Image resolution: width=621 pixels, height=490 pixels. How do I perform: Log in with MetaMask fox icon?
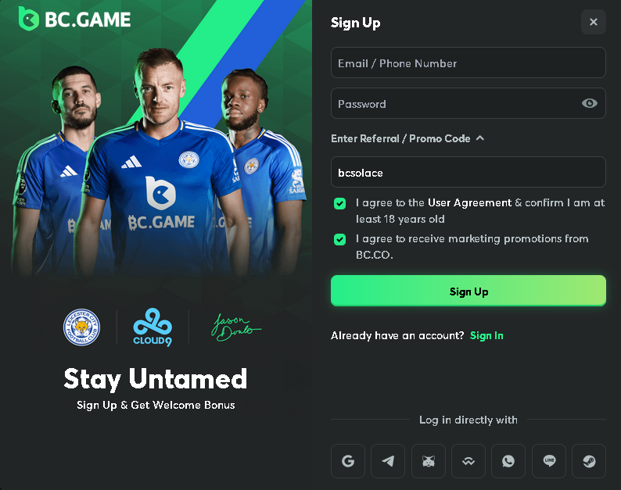[x=428, y=461]
